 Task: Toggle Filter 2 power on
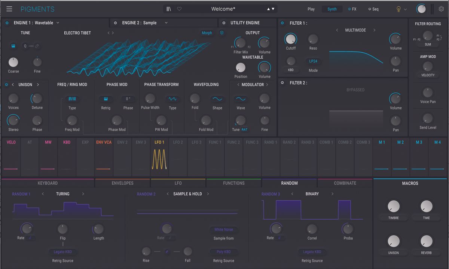282,83
